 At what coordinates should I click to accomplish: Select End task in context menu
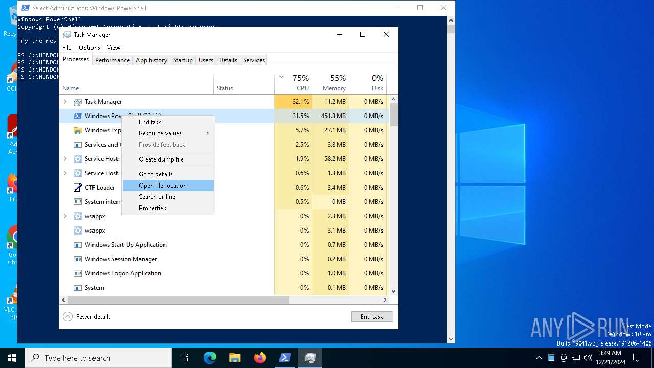[168, 122]
